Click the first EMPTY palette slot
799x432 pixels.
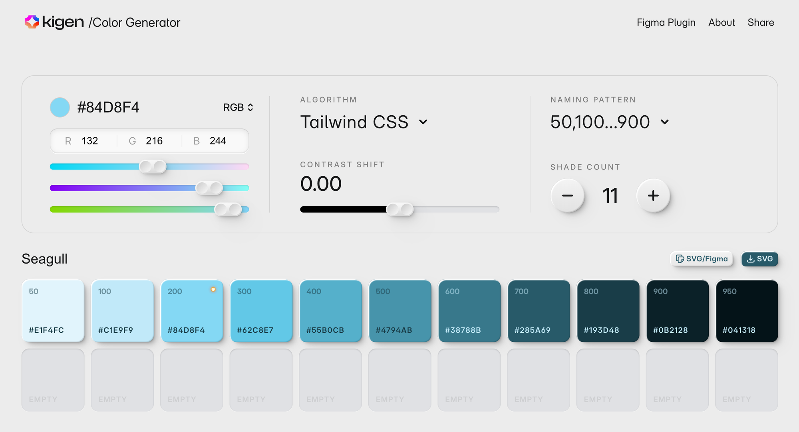point(53,380)
